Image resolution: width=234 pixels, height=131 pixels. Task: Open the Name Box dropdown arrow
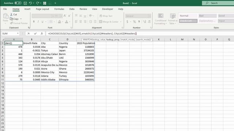(18, 33)
